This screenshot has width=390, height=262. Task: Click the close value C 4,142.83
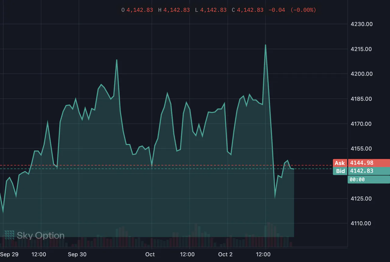[x=247, y=10]
